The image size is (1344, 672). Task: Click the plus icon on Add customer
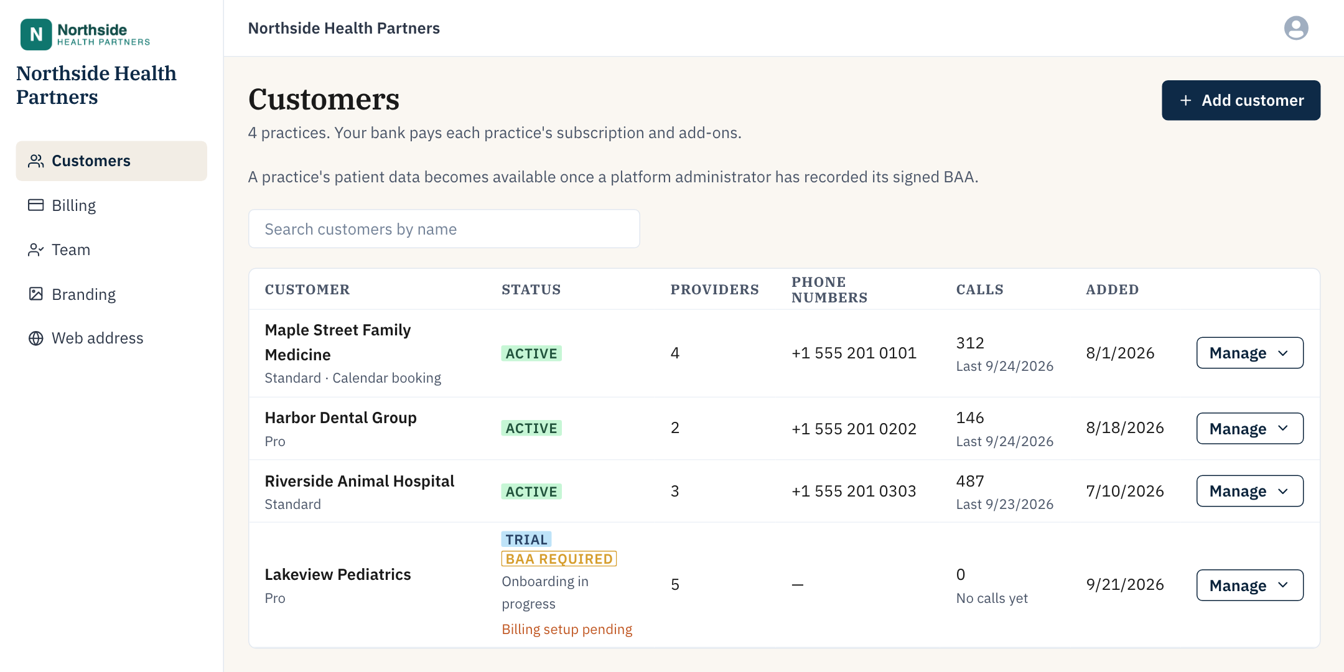pyautogui.click(x=1186, y=101)
